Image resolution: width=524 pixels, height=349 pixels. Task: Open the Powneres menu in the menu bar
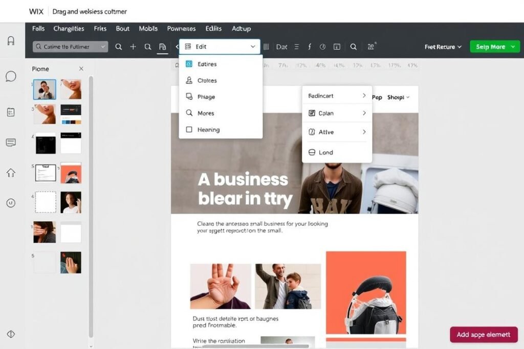[x=181, y=29]
